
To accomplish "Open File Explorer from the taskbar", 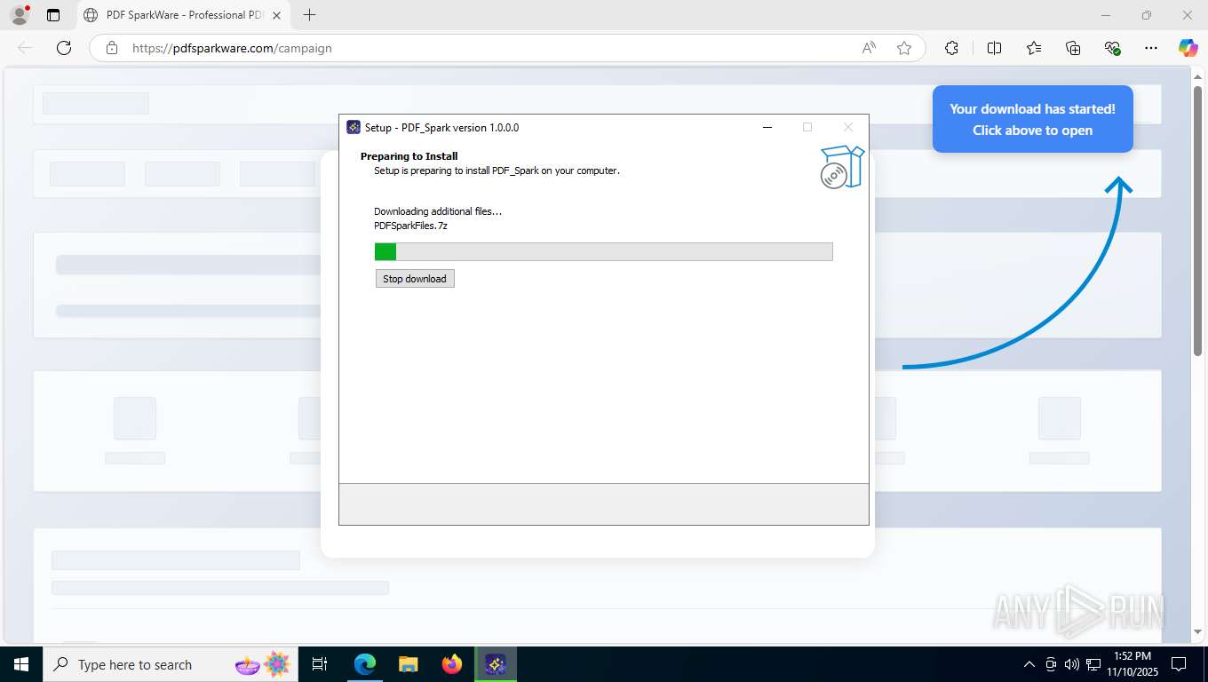I will (409, 664).
